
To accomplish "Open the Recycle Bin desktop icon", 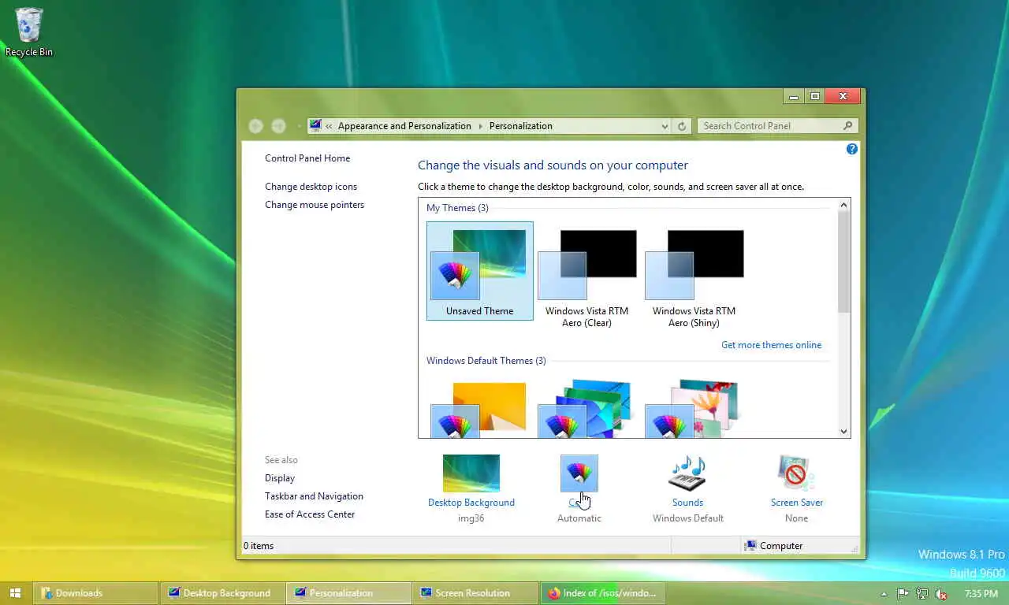I will (x=29, y=32).
